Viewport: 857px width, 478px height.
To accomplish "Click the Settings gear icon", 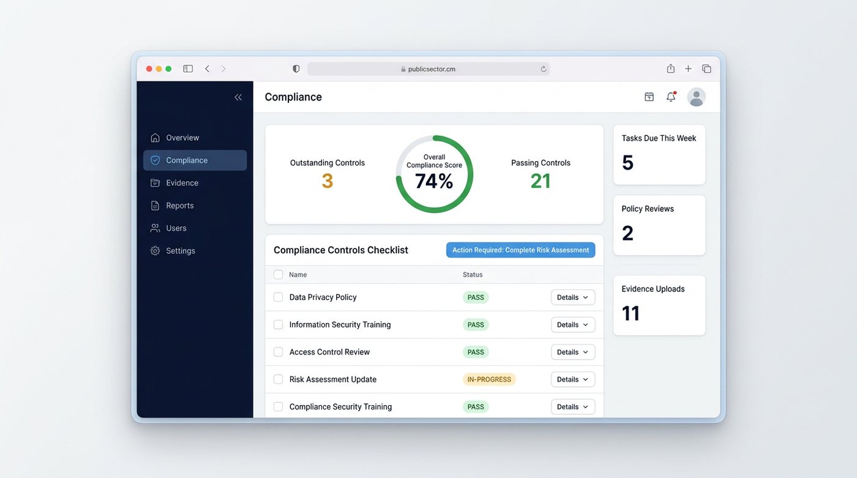I will [155, 251].
